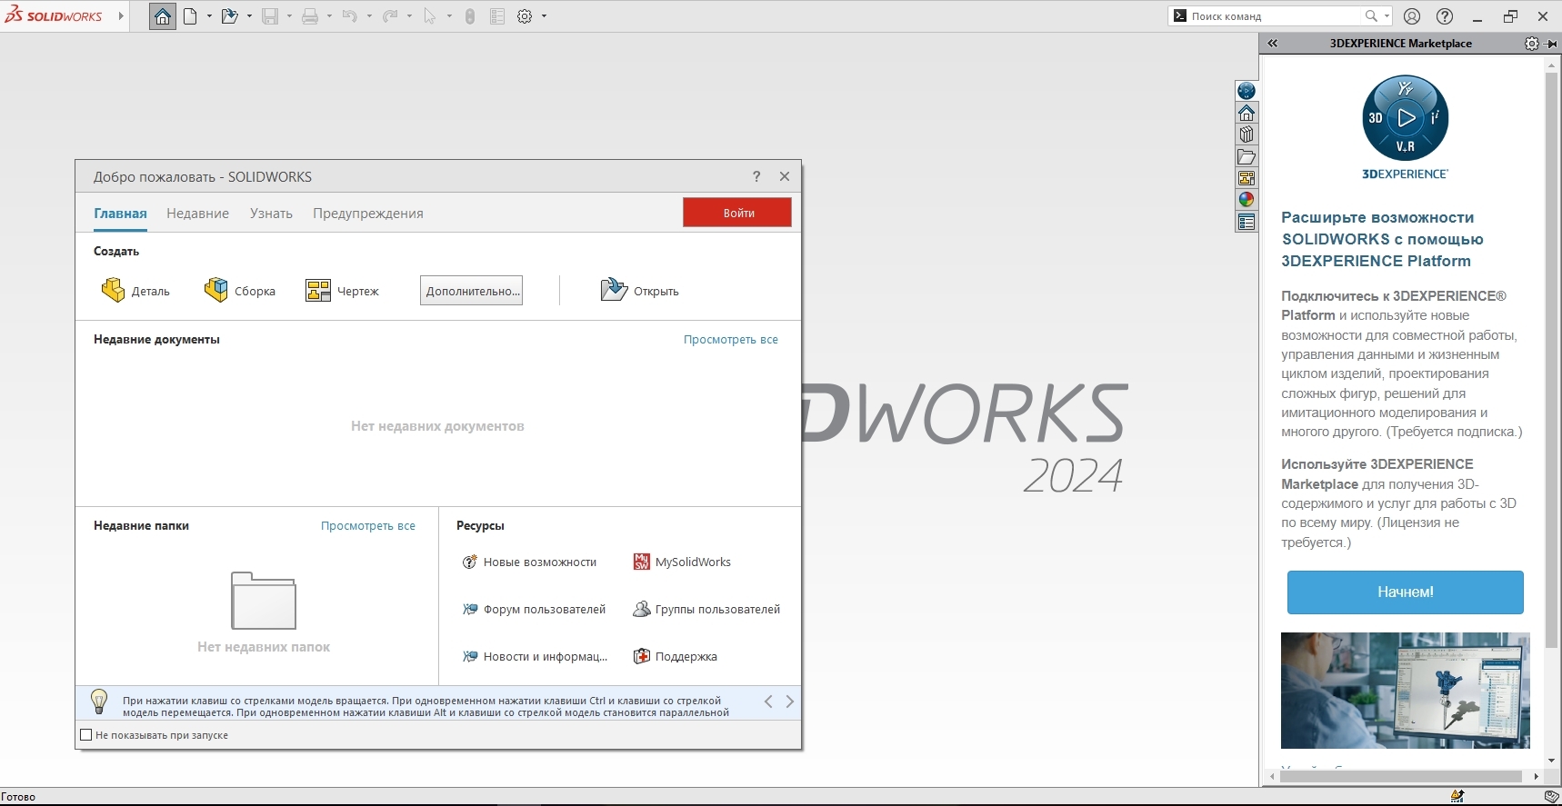View all recent documents link
The image size is (1562, 806).
(731, 339)
